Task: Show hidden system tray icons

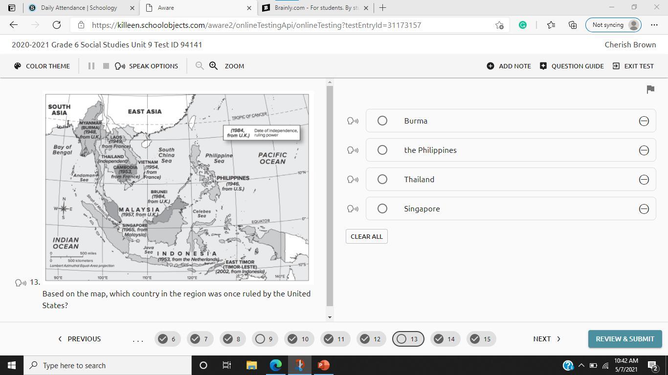Action: [x=581, y=365]
